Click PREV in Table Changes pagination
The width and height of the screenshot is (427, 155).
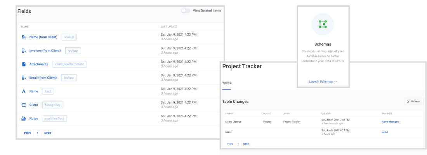[230, 144]
